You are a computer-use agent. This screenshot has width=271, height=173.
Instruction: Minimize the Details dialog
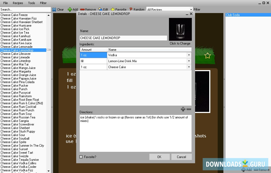187,14
